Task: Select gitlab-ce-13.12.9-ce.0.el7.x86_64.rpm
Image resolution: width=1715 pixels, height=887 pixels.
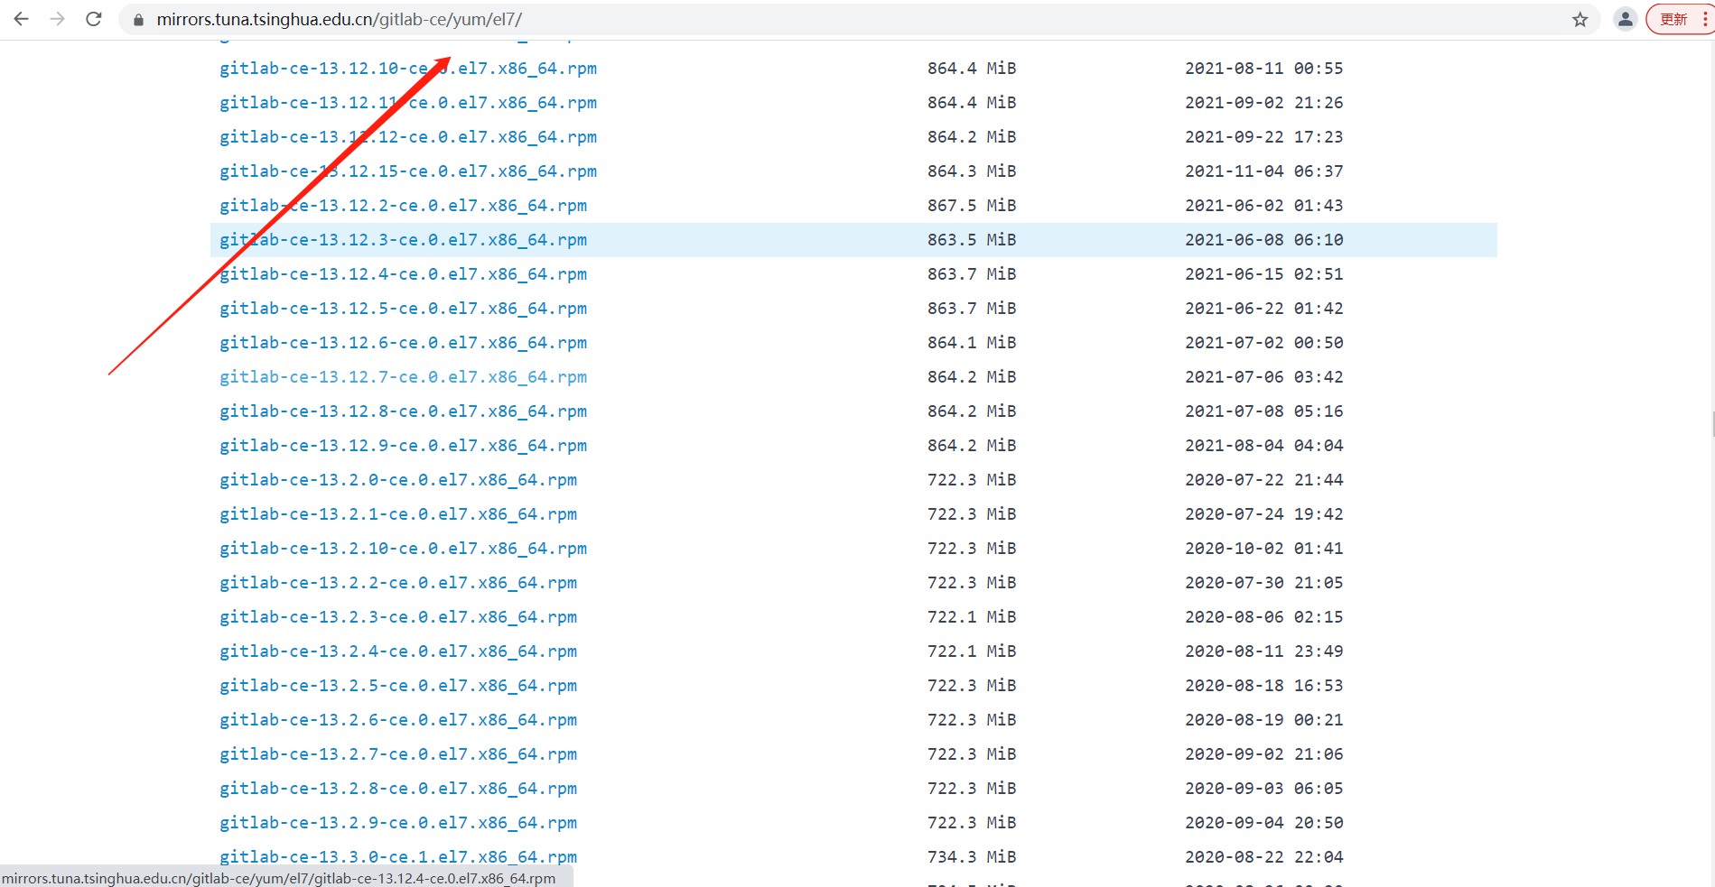Action: pos(404,446)
